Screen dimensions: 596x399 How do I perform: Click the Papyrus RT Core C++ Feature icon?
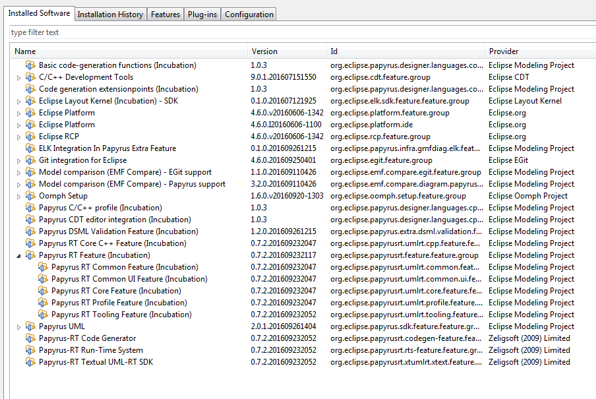click(x=30, y=243)
